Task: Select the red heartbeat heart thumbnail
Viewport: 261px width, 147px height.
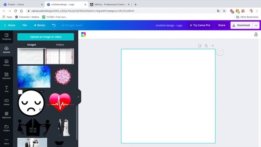Action: (x=60, y=102)
